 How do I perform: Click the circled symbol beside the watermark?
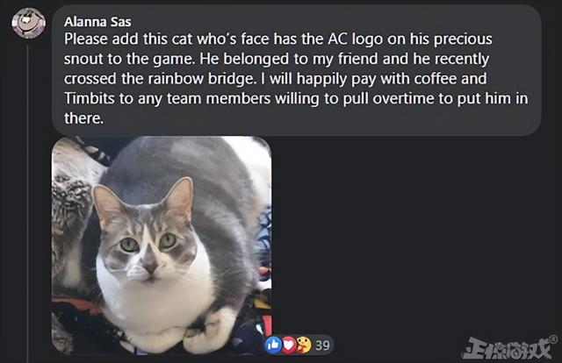[554, 338]
